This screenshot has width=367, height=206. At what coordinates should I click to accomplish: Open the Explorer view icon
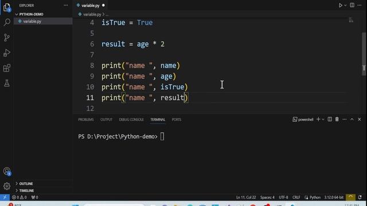(7, 7)
